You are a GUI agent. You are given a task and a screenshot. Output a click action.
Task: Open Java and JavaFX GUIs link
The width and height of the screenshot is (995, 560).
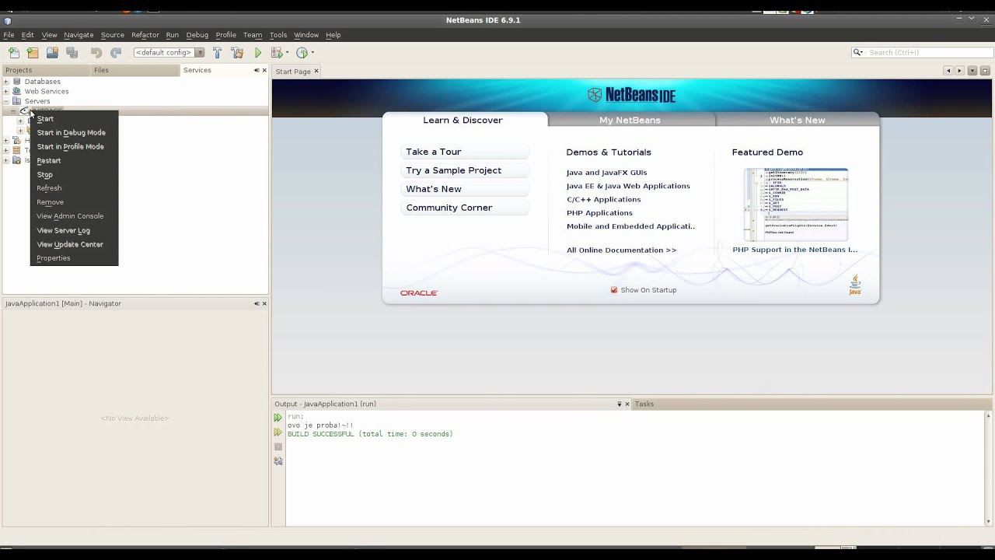pos(606,173)
